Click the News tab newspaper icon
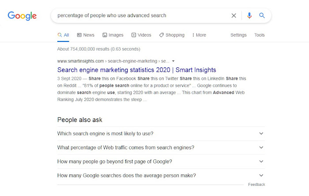 [79, 35]
